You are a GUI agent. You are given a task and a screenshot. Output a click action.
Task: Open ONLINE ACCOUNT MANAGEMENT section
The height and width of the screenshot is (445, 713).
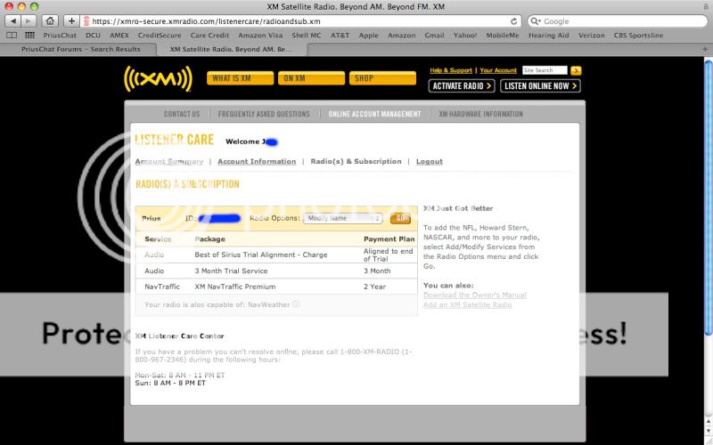(x=374, y=114)
